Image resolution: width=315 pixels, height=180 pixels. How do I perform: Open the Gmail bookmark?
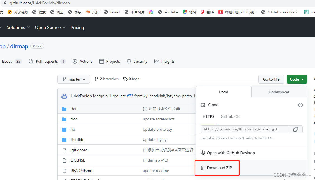click(x=112, y=12)
